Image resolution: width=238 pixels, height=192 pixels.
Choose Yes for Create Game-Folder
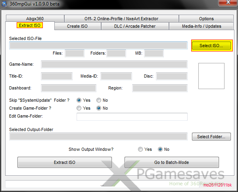(x=79, y=108)
